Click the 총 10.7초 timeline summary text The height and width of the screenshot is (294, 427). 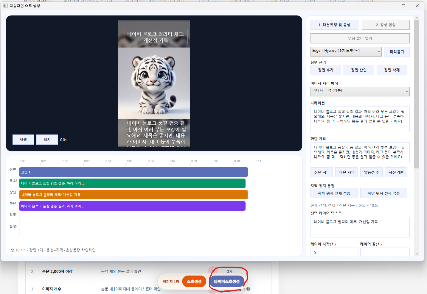coord(53,250)
